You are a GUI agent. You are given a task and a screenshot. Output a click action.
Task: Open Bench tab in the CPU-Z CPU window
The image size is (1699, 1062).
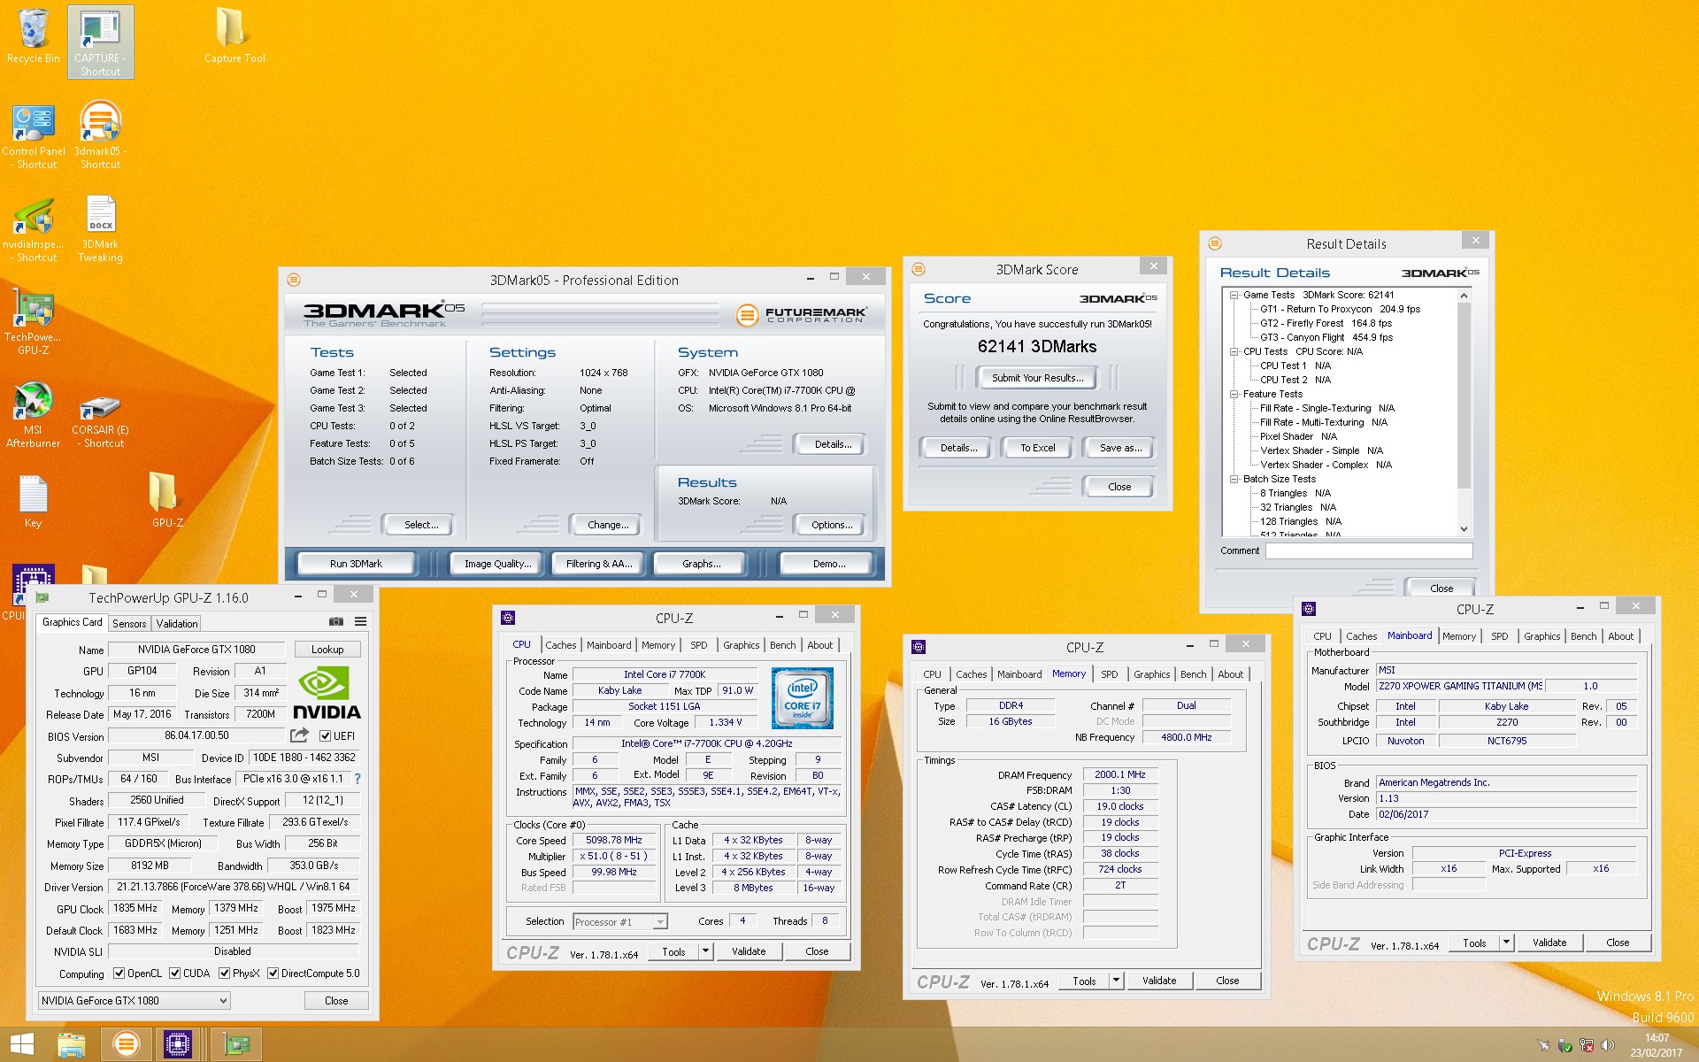(782, 645)
